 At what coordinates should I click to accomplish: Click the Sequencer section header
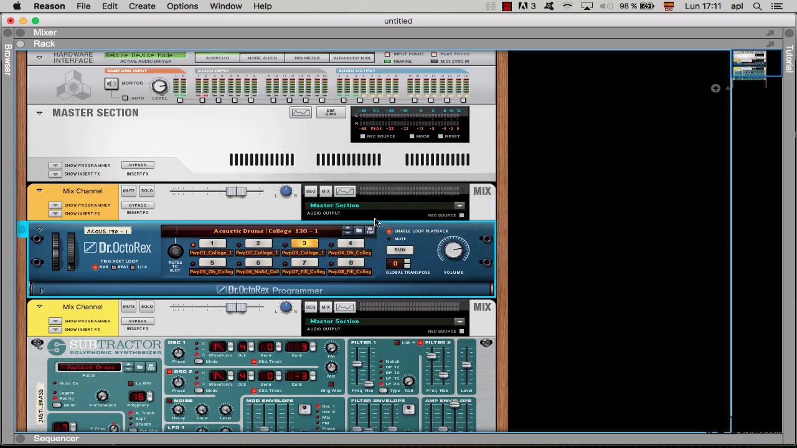click(x=56, y=439)
